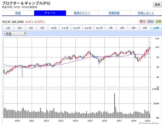The height and width of the screenshot is (125, 162).
Task: Select the 2ヵ月 chart period
Action: pos(77,28)
